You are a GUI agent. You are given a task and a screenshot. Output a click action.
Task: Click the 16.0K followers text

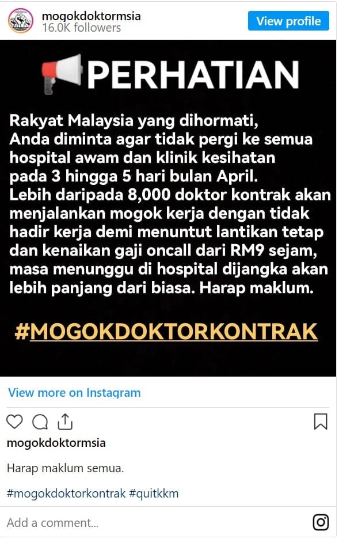coord(81,28)
